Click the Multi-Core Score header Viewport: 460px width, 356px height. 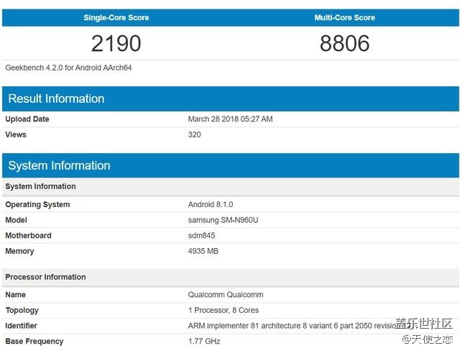[345, 17]
